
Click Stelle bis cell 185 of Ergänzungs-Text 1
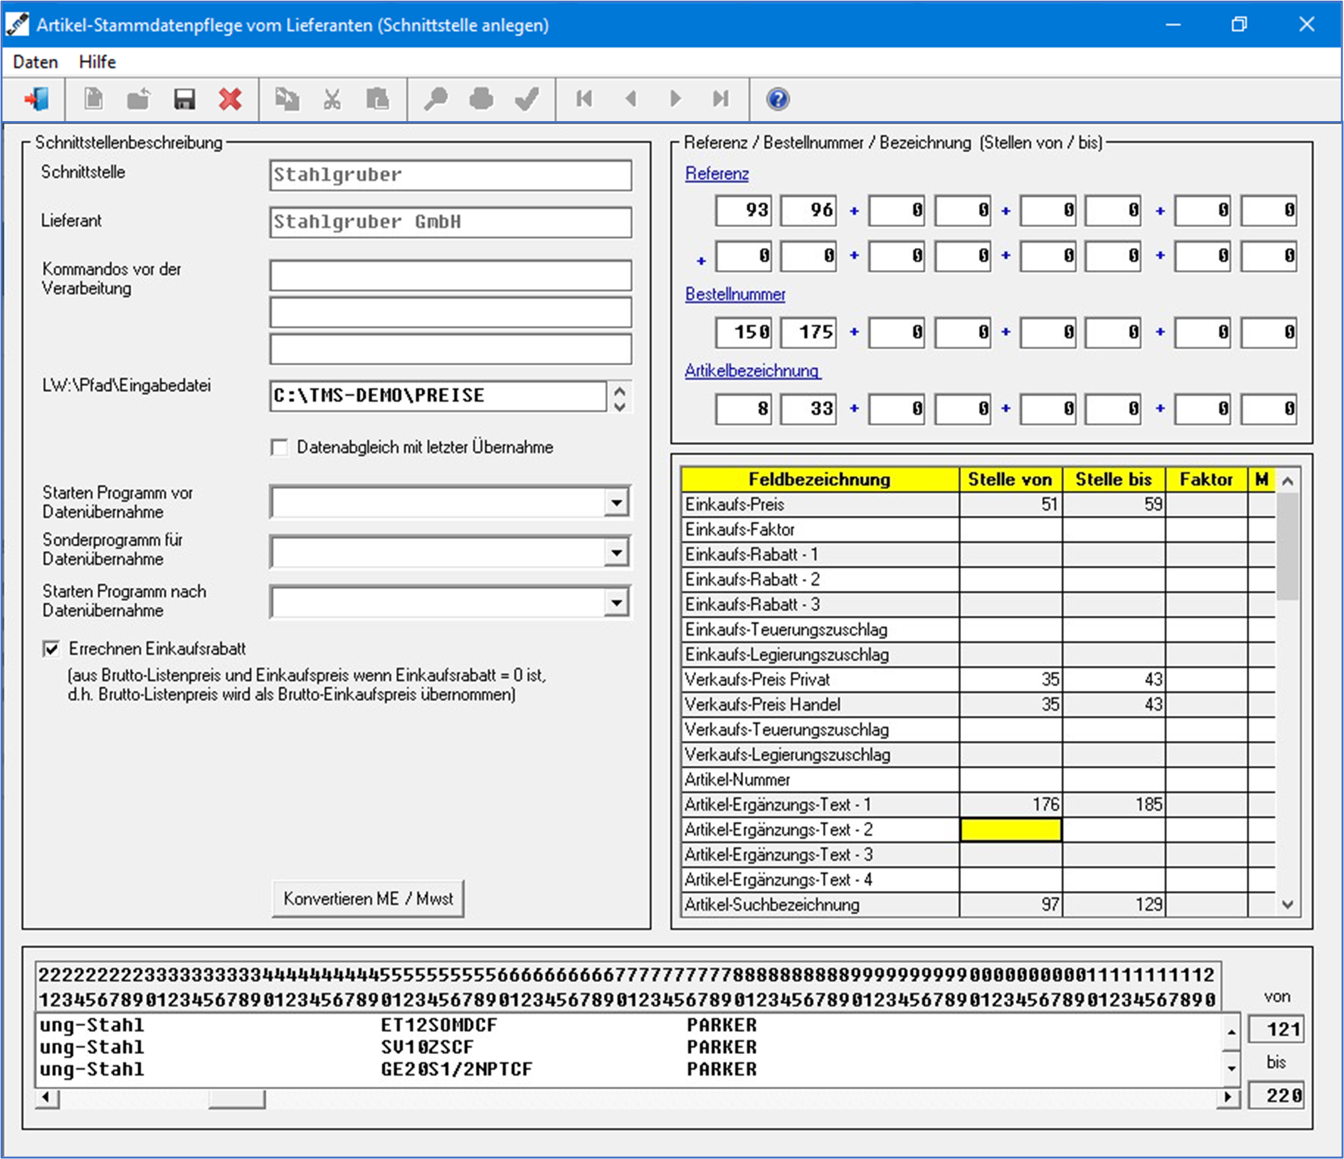[1113, 805]
